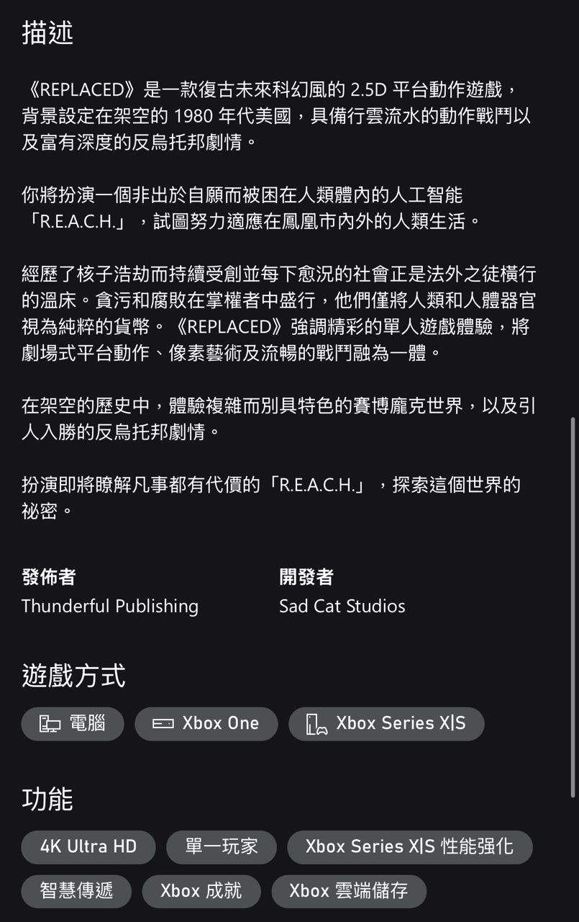Click the 發佈者 label

pyautogui.click(x=49, y=577)
